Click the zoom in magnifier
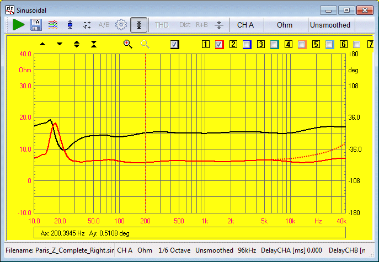Screen dimensions: 379x262 [128, 44]
